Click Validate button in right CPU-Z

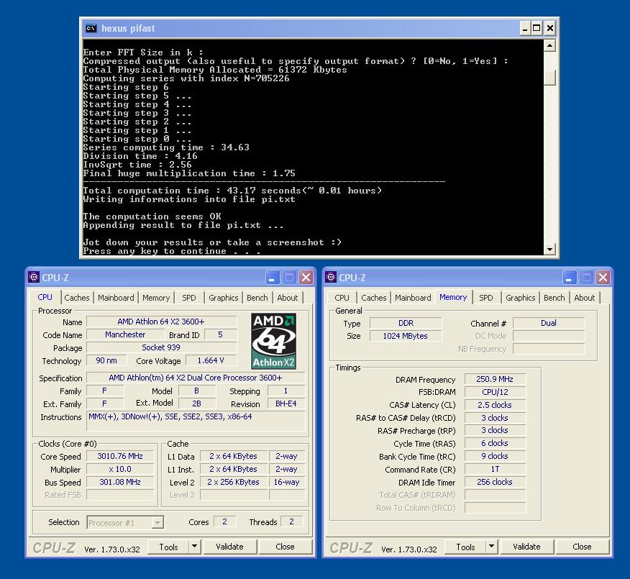526,547
